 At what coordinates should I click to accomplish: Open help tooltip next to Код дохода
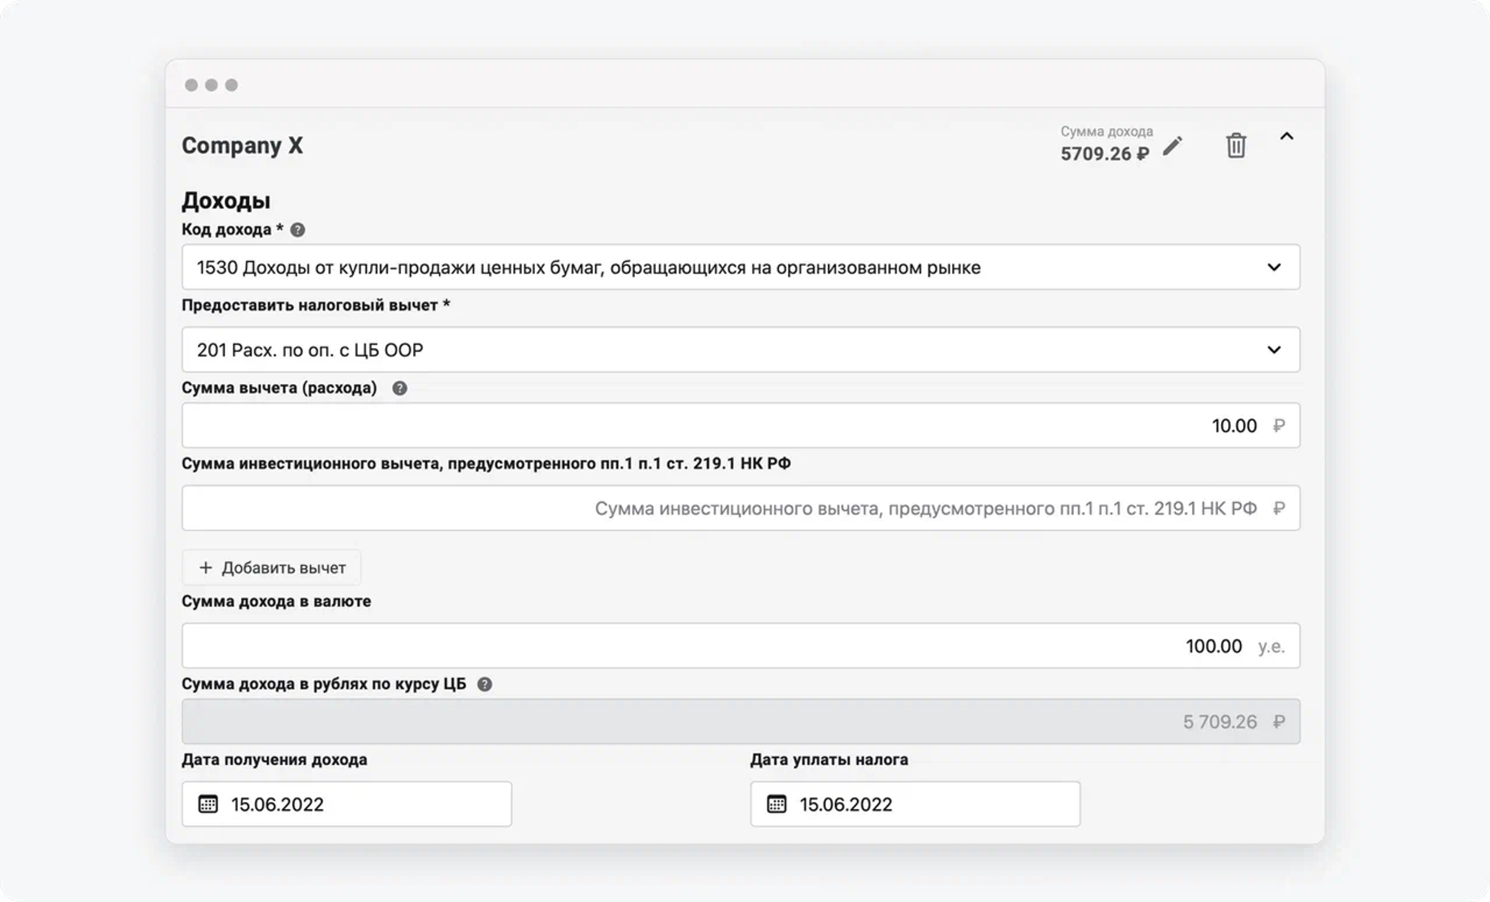tap(298, 230)
